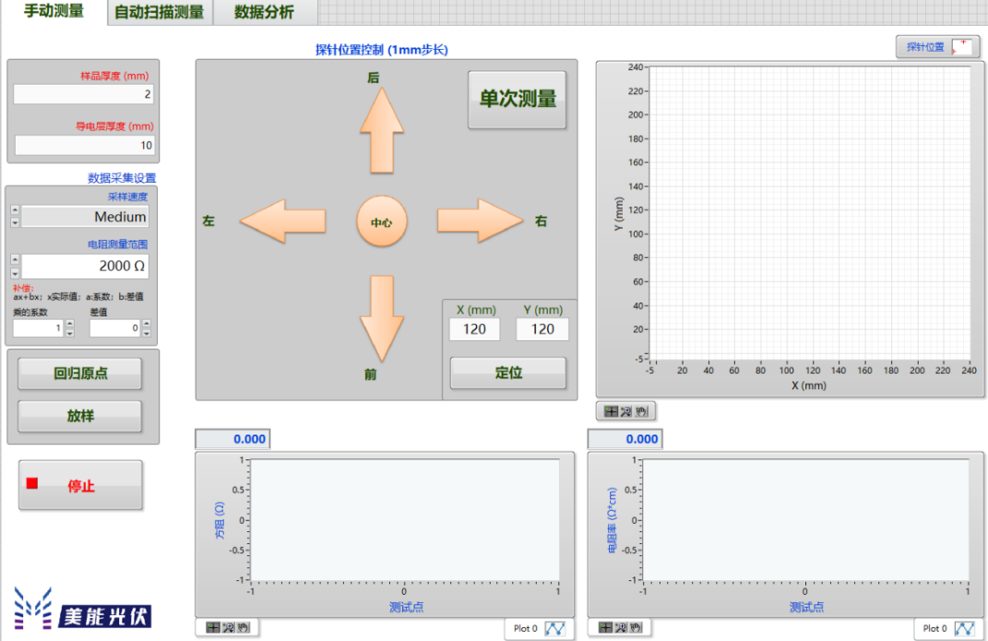Click the 系数 numeric field showing 1
The image size is (988, 641).
[39, 328]
